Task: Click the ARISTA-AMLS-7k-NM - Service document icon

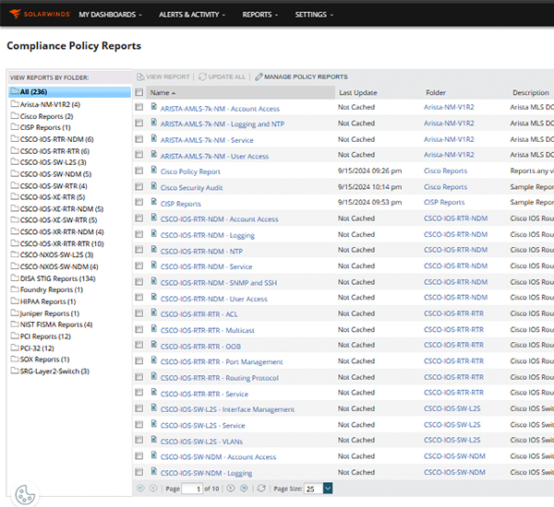Action: pos(153,138)
